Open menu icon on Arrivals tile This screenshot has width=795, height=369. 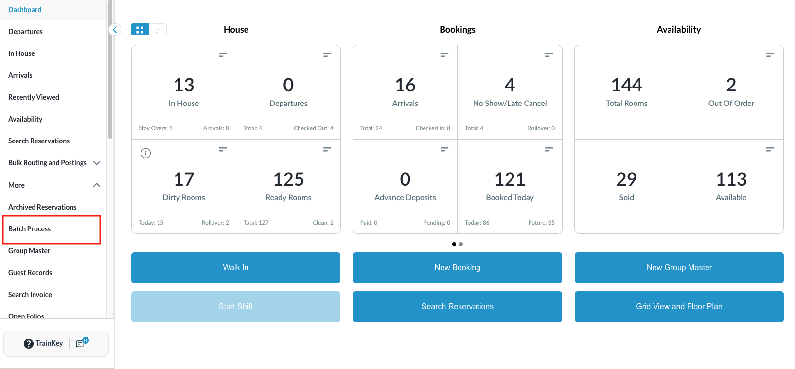click(x=444, y=55)
